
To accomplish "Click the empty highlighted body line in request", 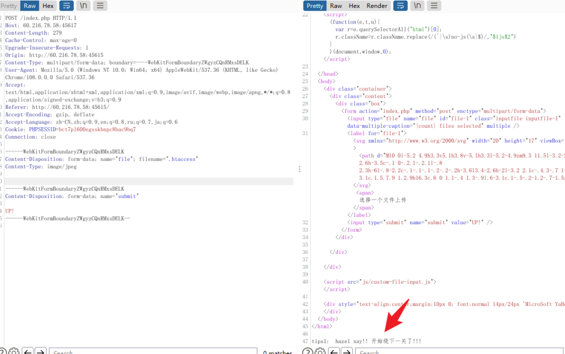I will click(149, 182).
